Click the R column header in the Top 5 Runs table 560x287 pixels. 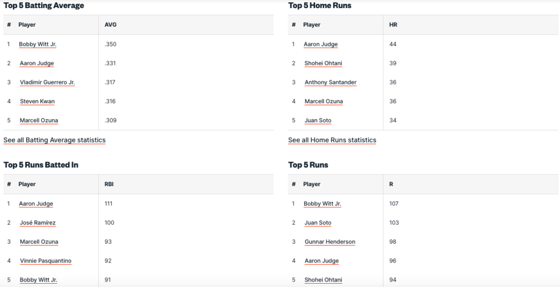(x=391, y=184)
